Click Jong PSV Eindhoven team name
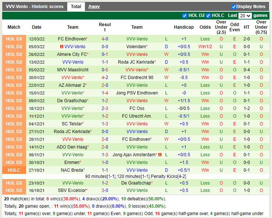 [137, 93]
